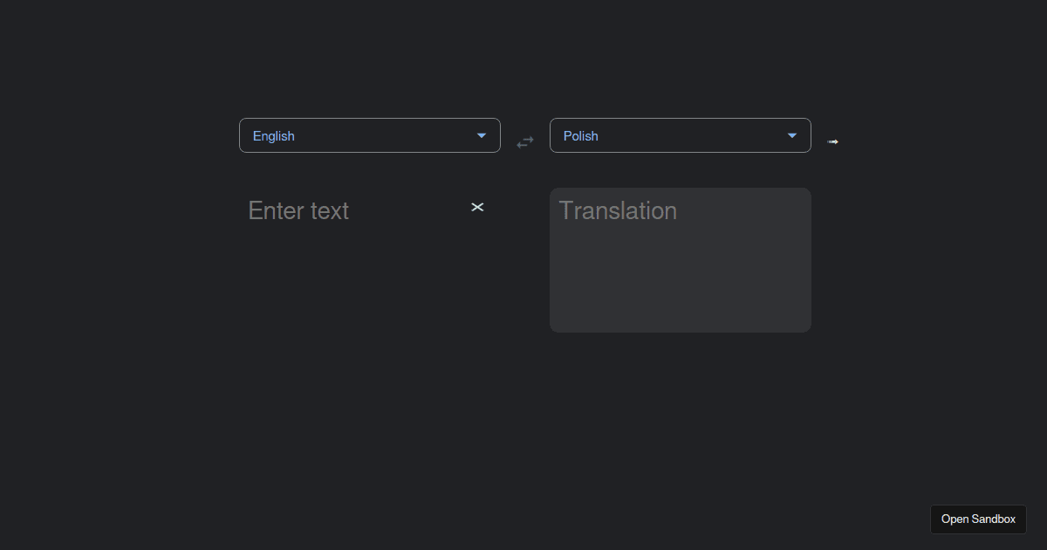Click the bidirectional arrows between language selectors
Viewport: 1047px width, 550px height.
pos(524,141)
